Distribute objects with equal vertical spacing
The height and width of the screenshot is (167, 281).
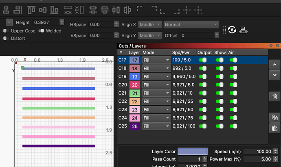105,10
